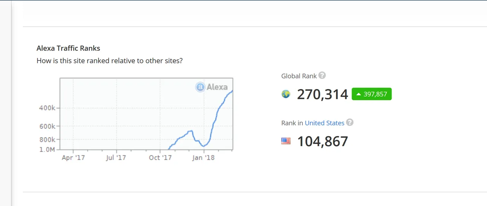Click the help icon beside United States rank

tap(350, 123)
